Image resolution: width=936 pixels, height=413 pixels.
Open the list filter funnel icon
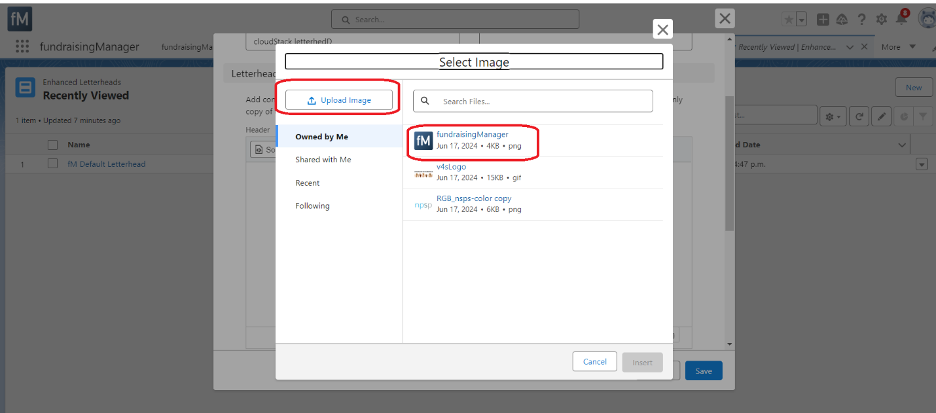coord(923,117)
